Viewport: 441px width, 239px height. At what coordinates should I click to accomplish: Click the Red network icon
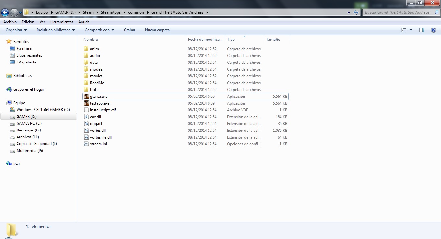(x=9, y=164)
